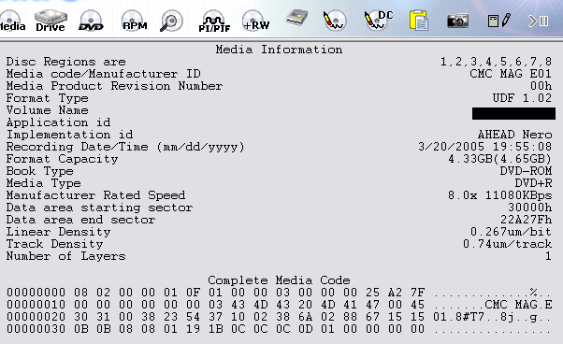The width and height of the screenshot is (563, 344).
Task: Click the 'Manufacturer Rated Speed' label
Action: [x=96, y=195]
